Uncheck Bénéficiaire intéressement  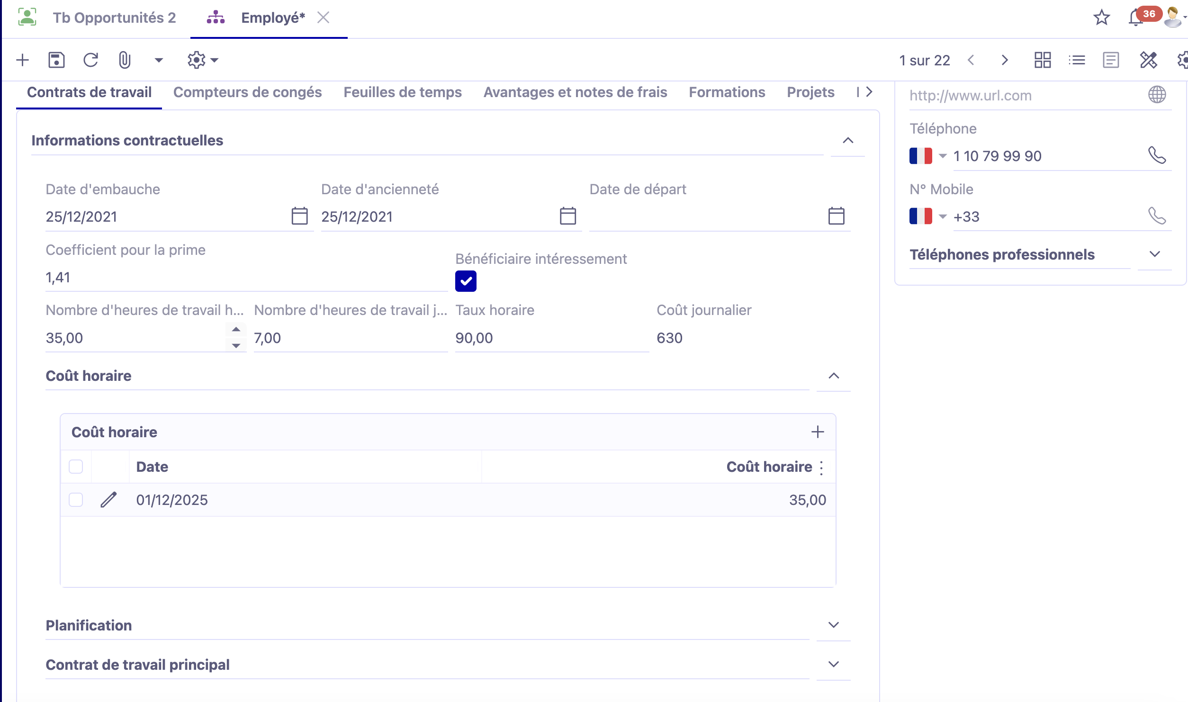coord(466,281)
